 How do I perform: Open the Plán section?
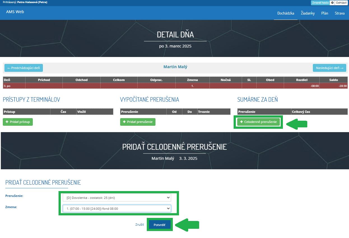pyautogui.click(x=325, y=13)
